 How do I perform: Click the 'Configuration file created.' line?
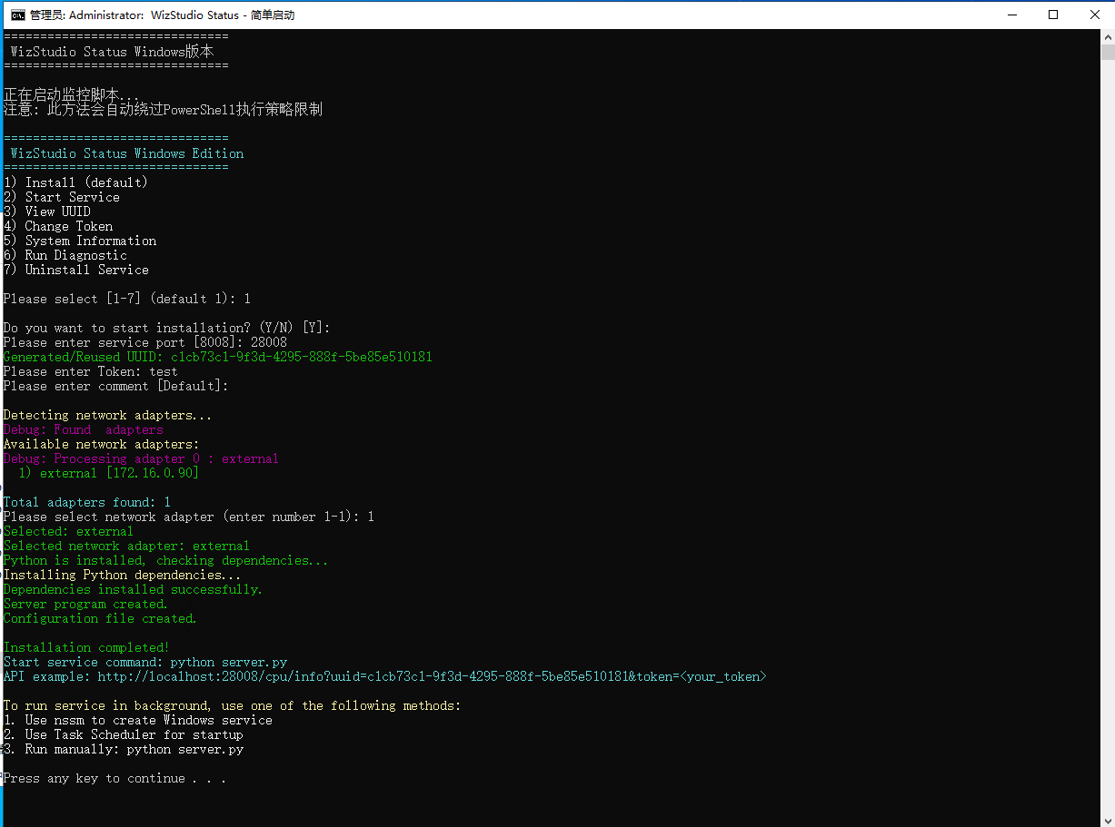100,618
